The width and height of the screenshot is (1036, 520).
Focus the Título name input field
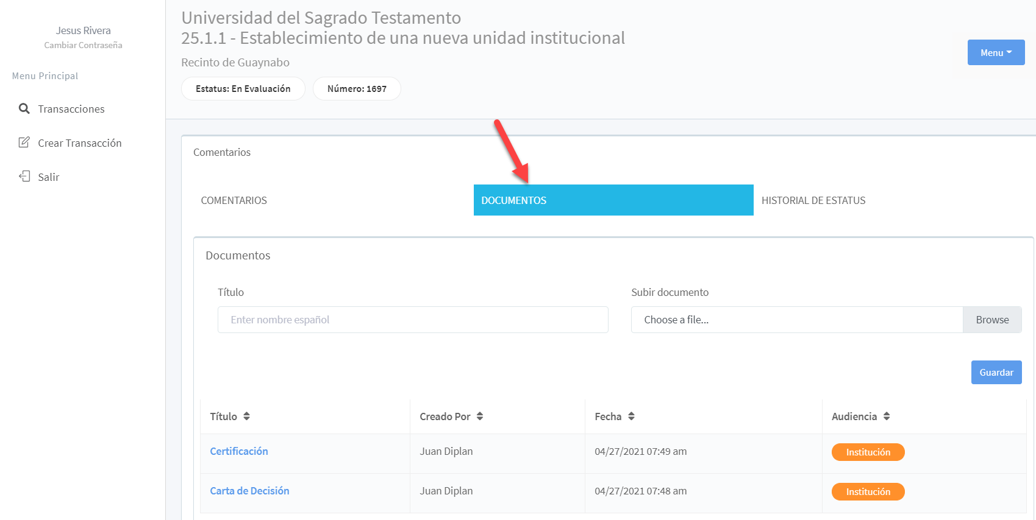413,320
